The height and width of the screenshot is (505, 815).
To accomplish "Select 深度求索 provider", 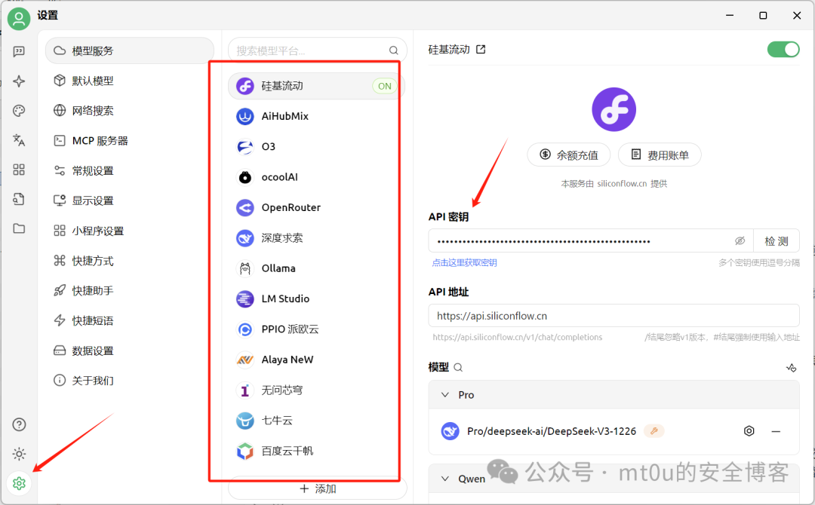I will 316,237.
